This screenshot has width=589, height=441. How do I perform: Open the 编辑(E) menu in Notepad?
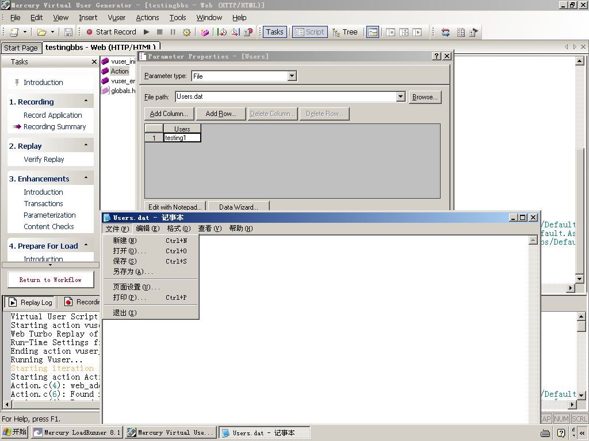(148, 229)
